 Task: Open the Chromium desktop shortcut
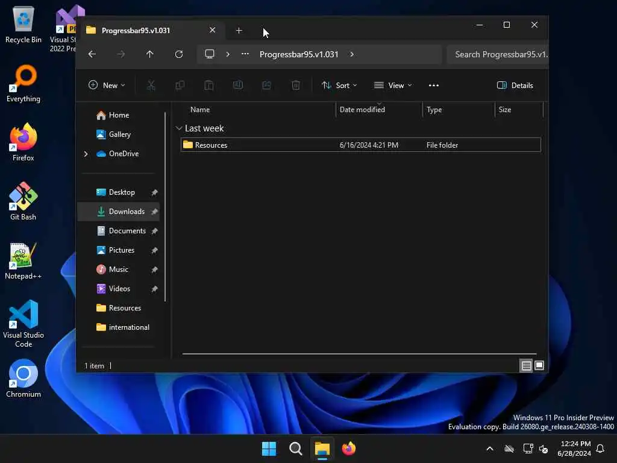tap(23, 379)
